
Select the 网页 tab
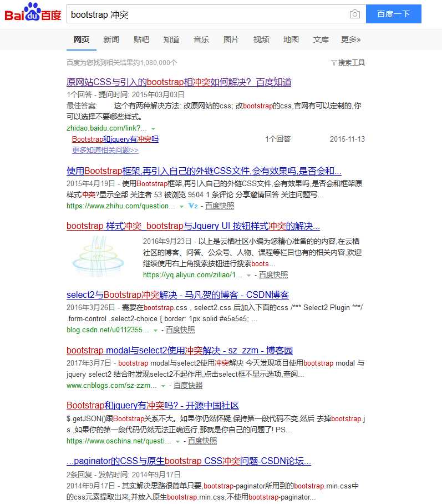tap(82, 39)
